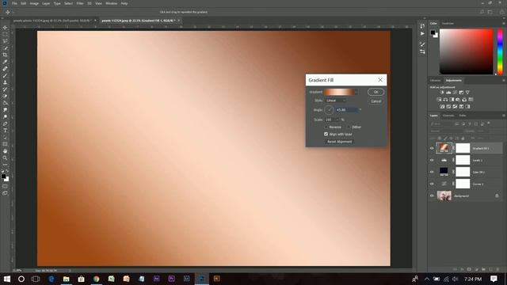Open File Explorer from taskbar
Viewport: 507px width, 285px height.
pyautogui.click(x=67, y=279)
